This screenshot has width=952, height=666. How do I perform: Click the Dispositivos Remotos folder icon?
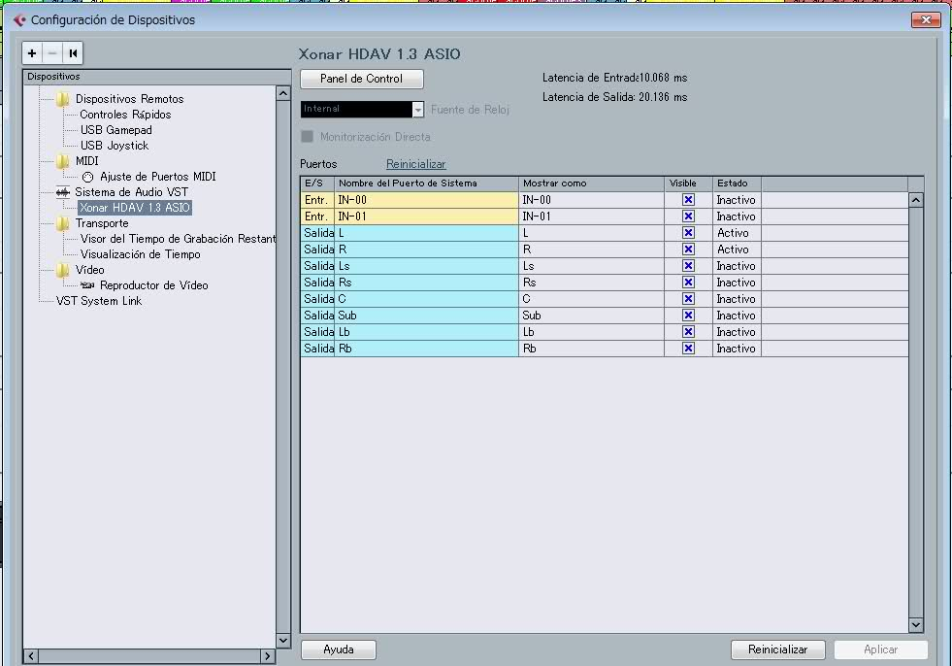click(63, 99)
